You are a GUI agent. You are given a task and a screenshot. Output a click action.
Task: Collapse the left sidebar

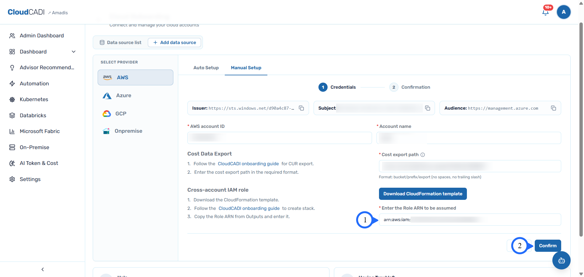point(43,269)
